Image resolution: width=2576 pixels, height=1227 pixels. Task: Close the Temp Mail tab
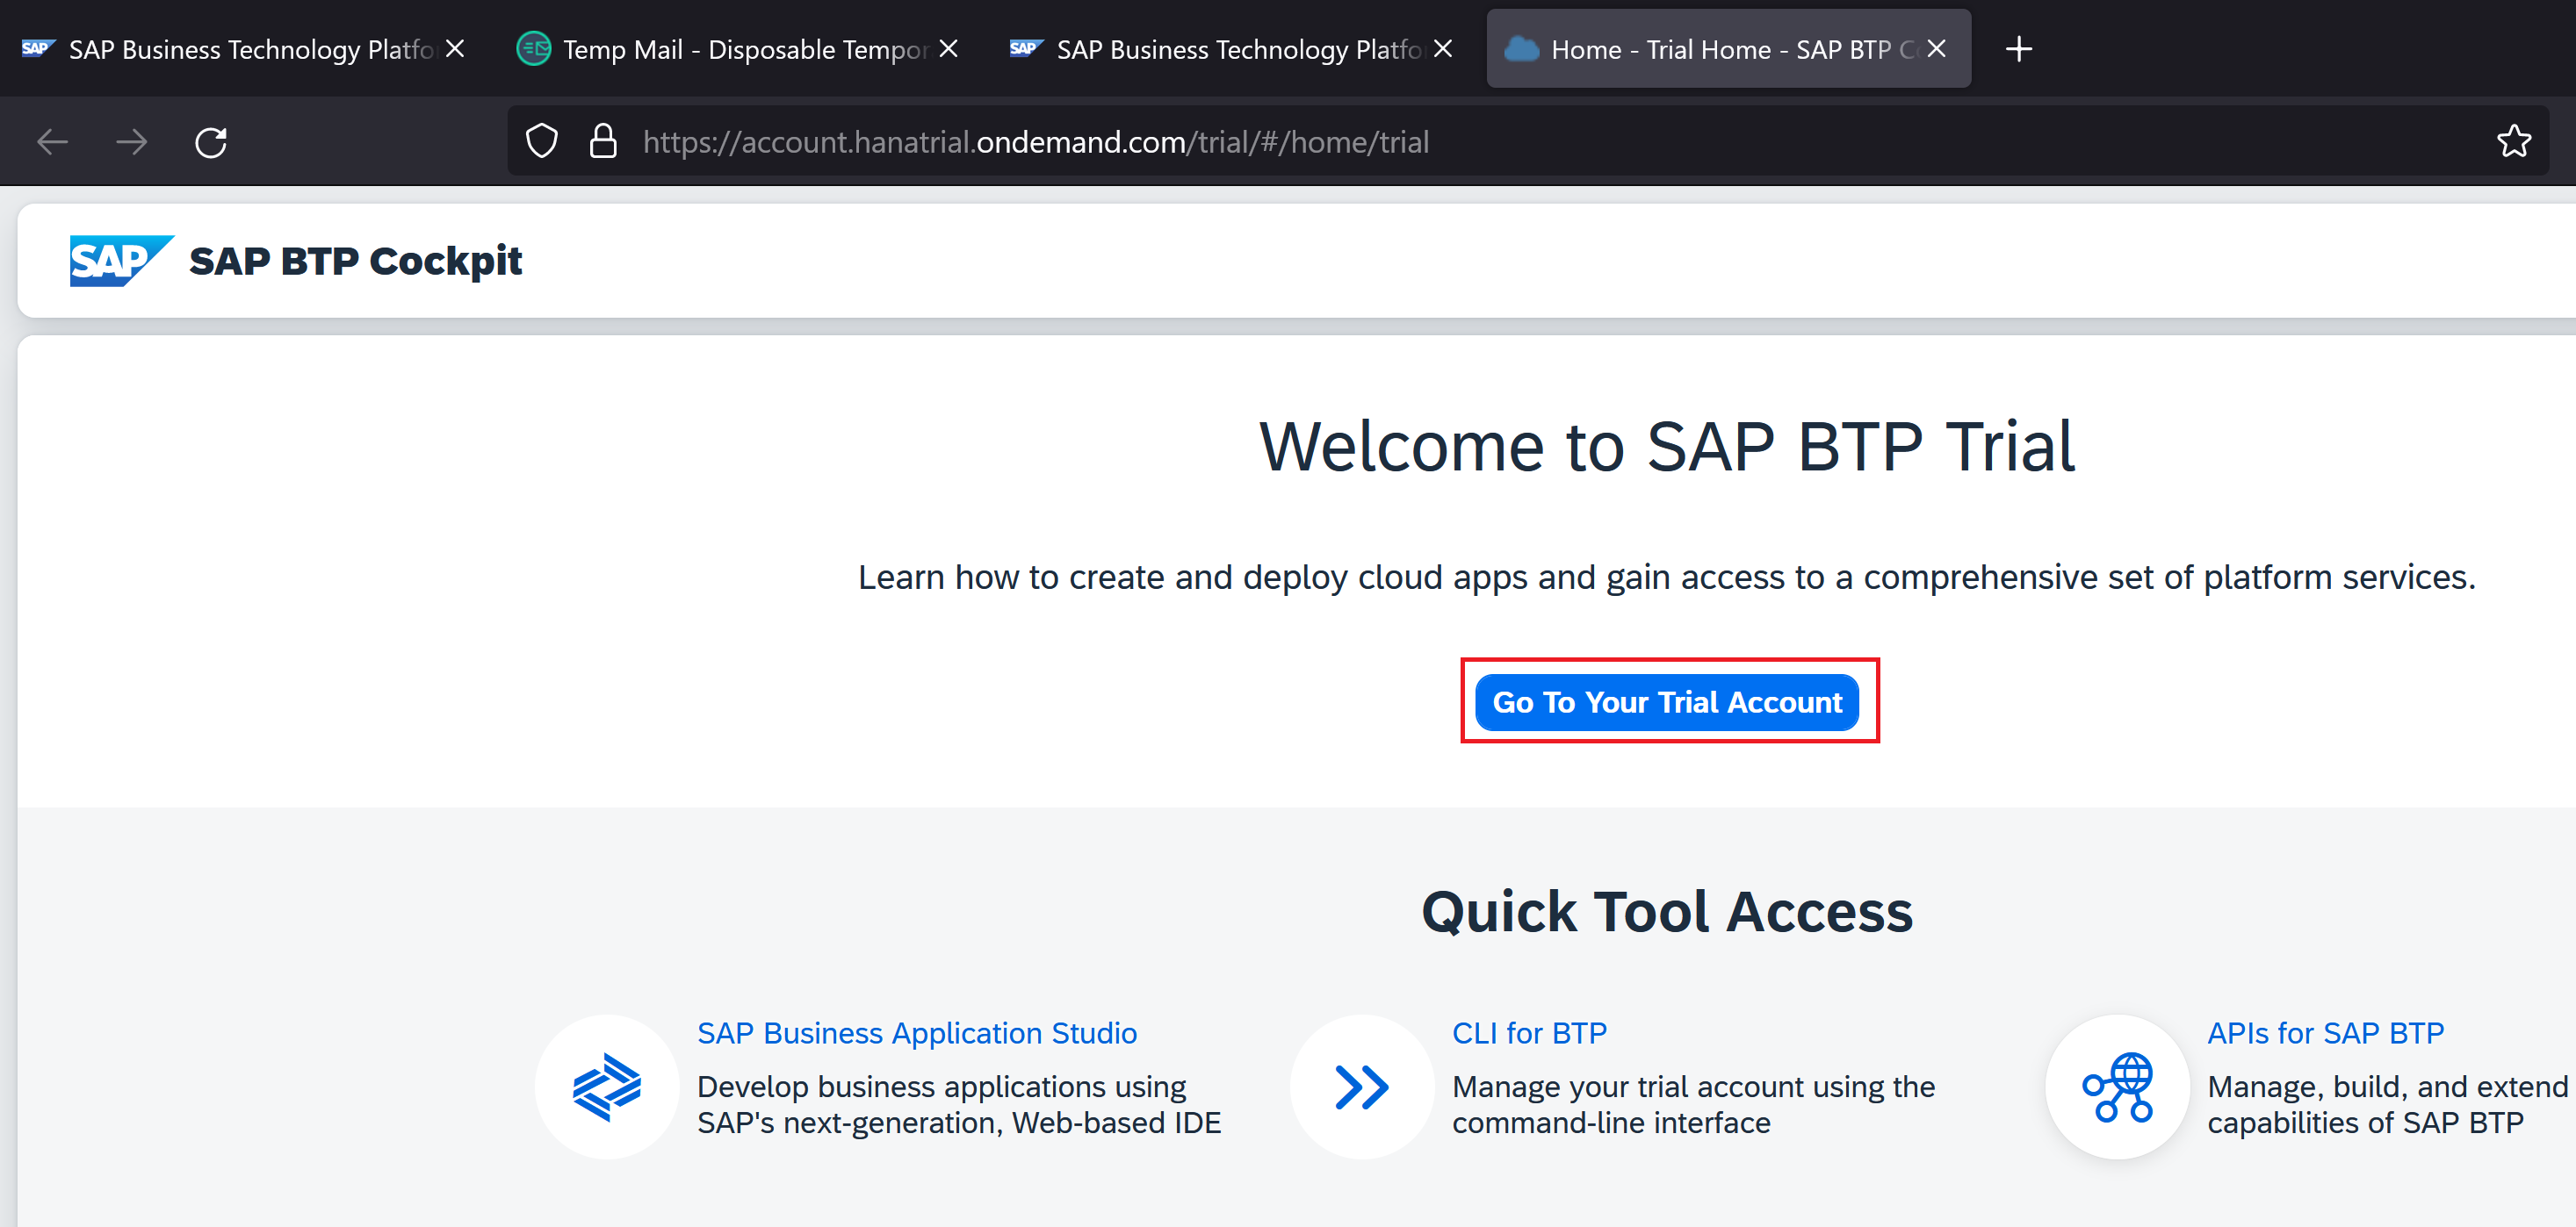point(949,49)
